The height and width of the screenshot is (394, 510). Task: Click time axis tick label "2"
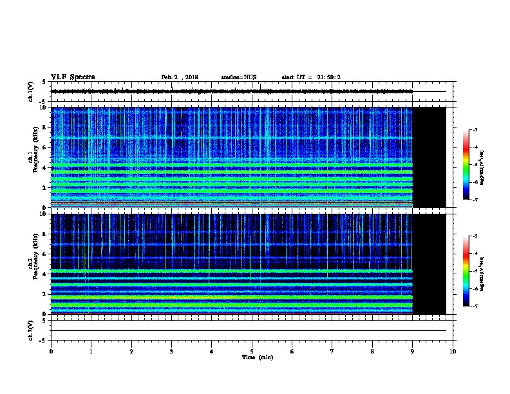[131, 351]
